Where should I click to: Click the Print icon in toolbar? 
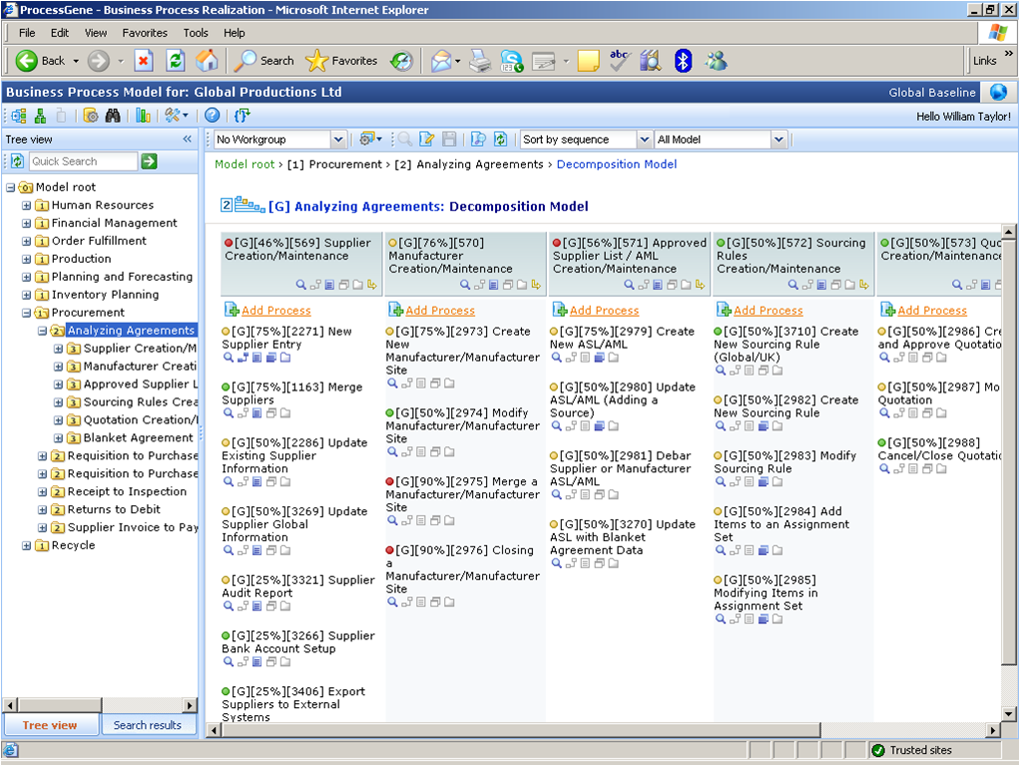tap(480, 61)
